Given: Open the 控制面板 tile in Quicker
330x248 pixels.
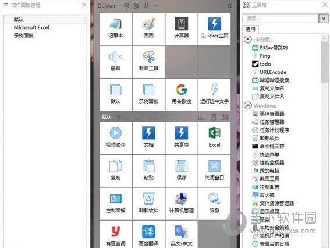Looking at the screenshot, I should point(116,204).
